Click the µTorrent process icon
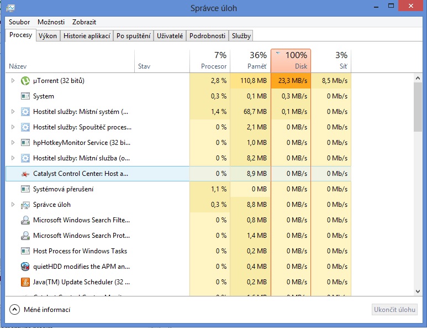The height and width of the screenshot is (328, 427). point(25,81)
